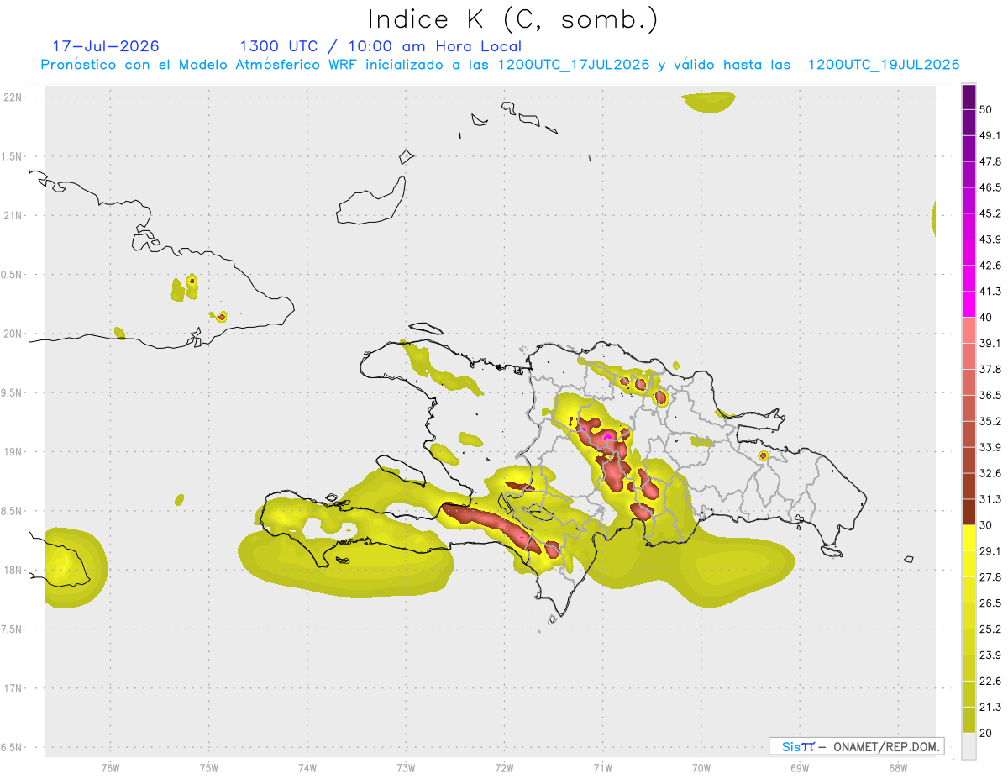Image resolution: width=1008 pixels, height=779 pixels.
Task: Click the '43.9' color scale value
Action: pos(990,239)
